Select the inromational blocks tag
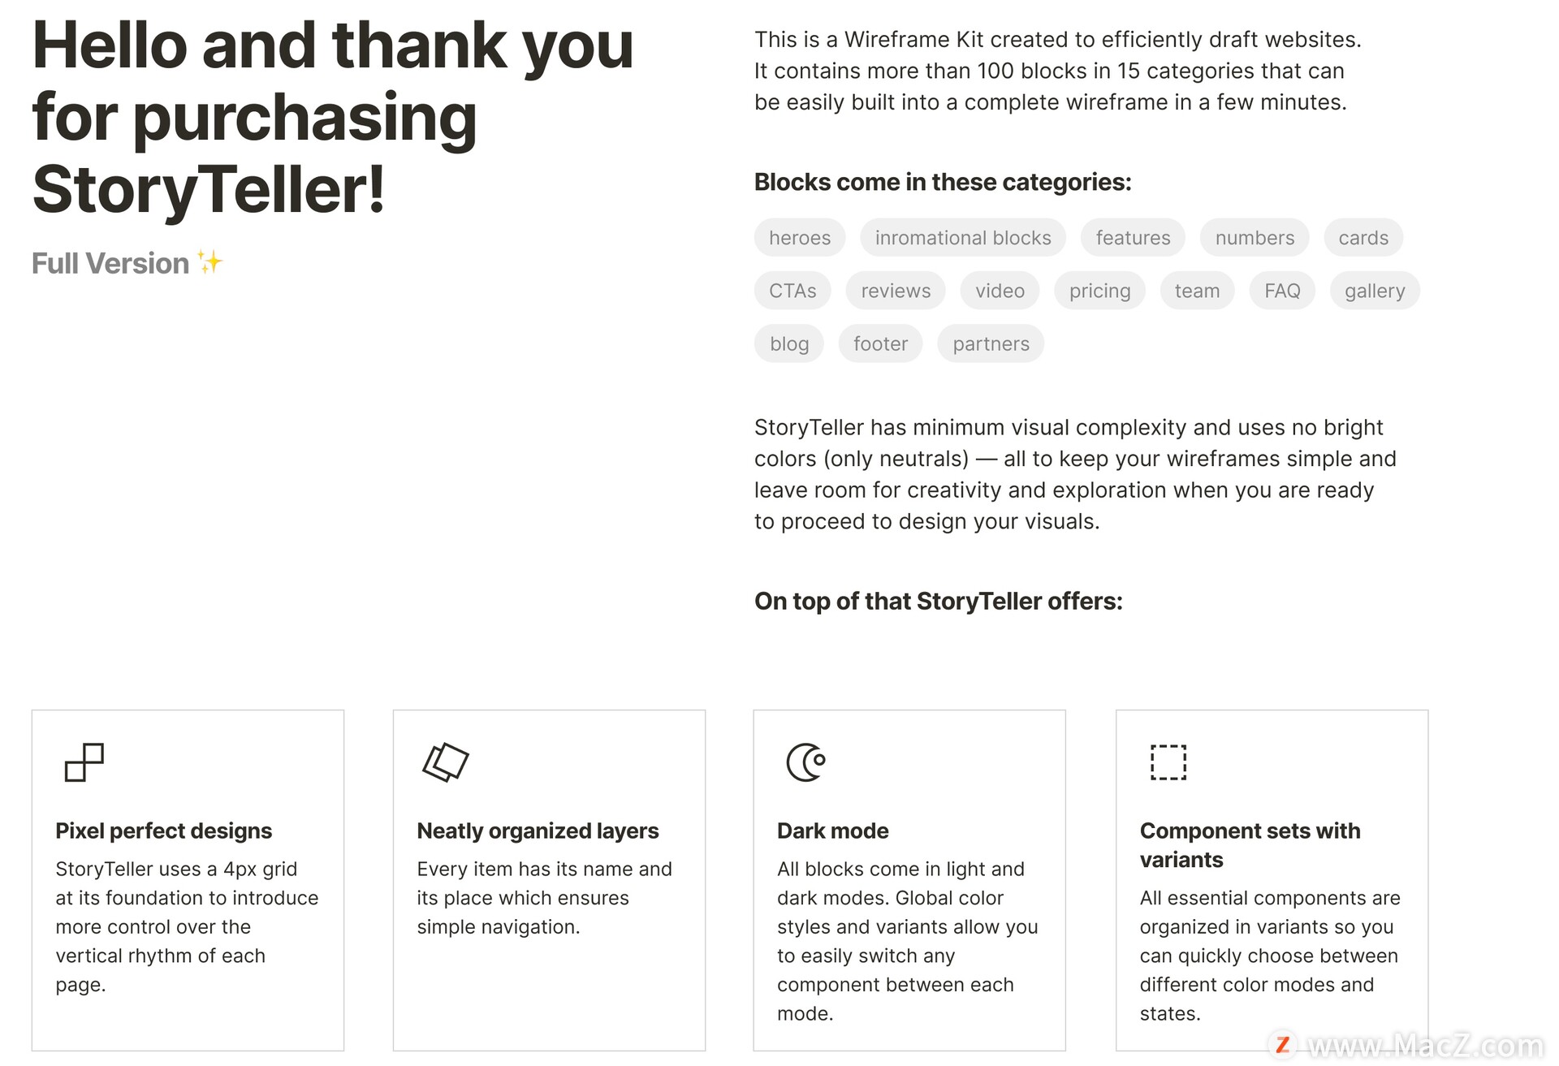1559x1066 pixels. [x=963, y=238]
